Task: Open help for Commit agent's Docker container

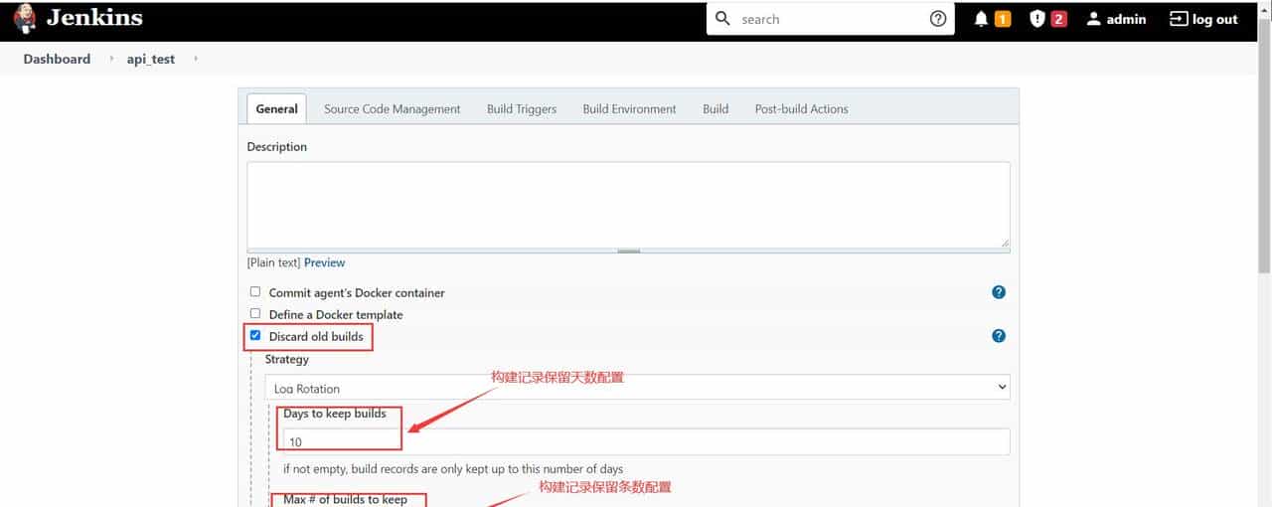Action: pyautogui.click(x=999, y=292)
